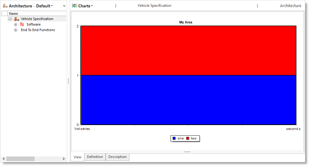Image resolution: width=309 pixels, height=166 pixels.
Task: Click the 'one' legend text
Action: click(181, 138)
